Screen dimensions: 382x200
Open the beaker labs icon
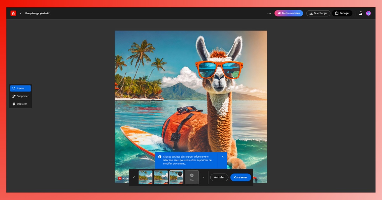(x=361, y=13)
